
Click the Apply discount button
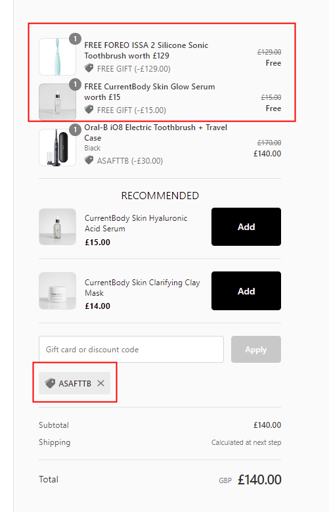[256, 350]
